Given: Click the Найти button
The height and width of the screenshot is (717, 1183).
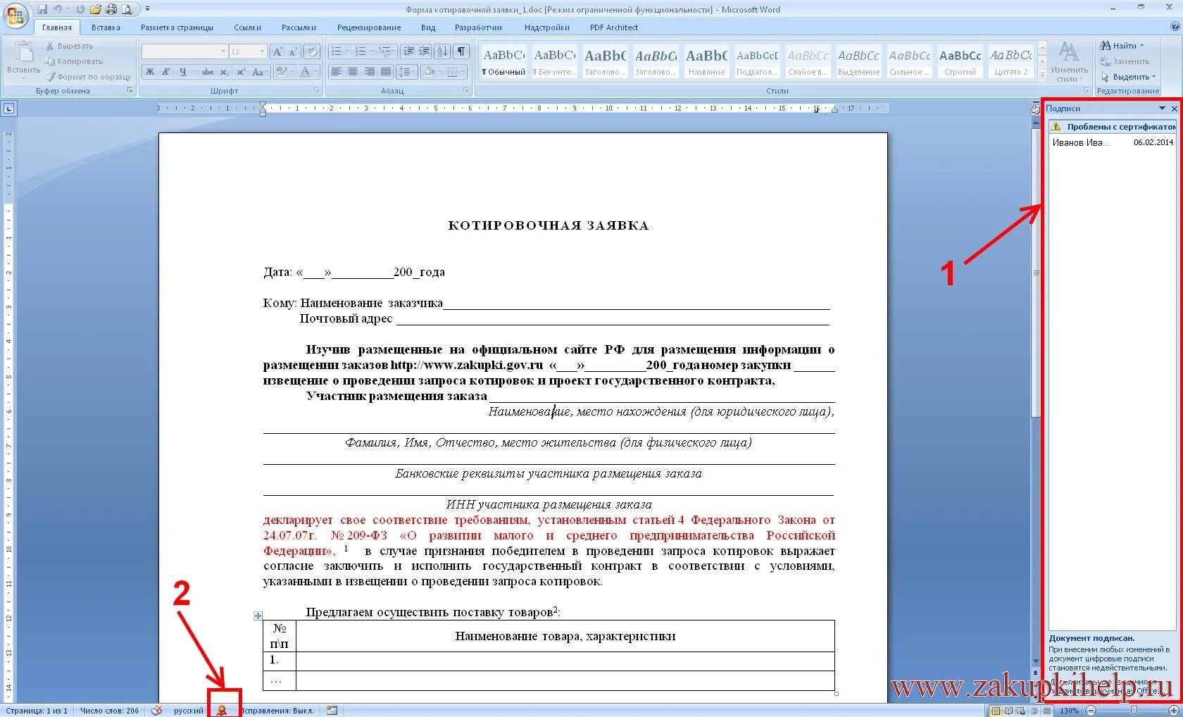Looking at the screenshot, I should coord(1122,46).
